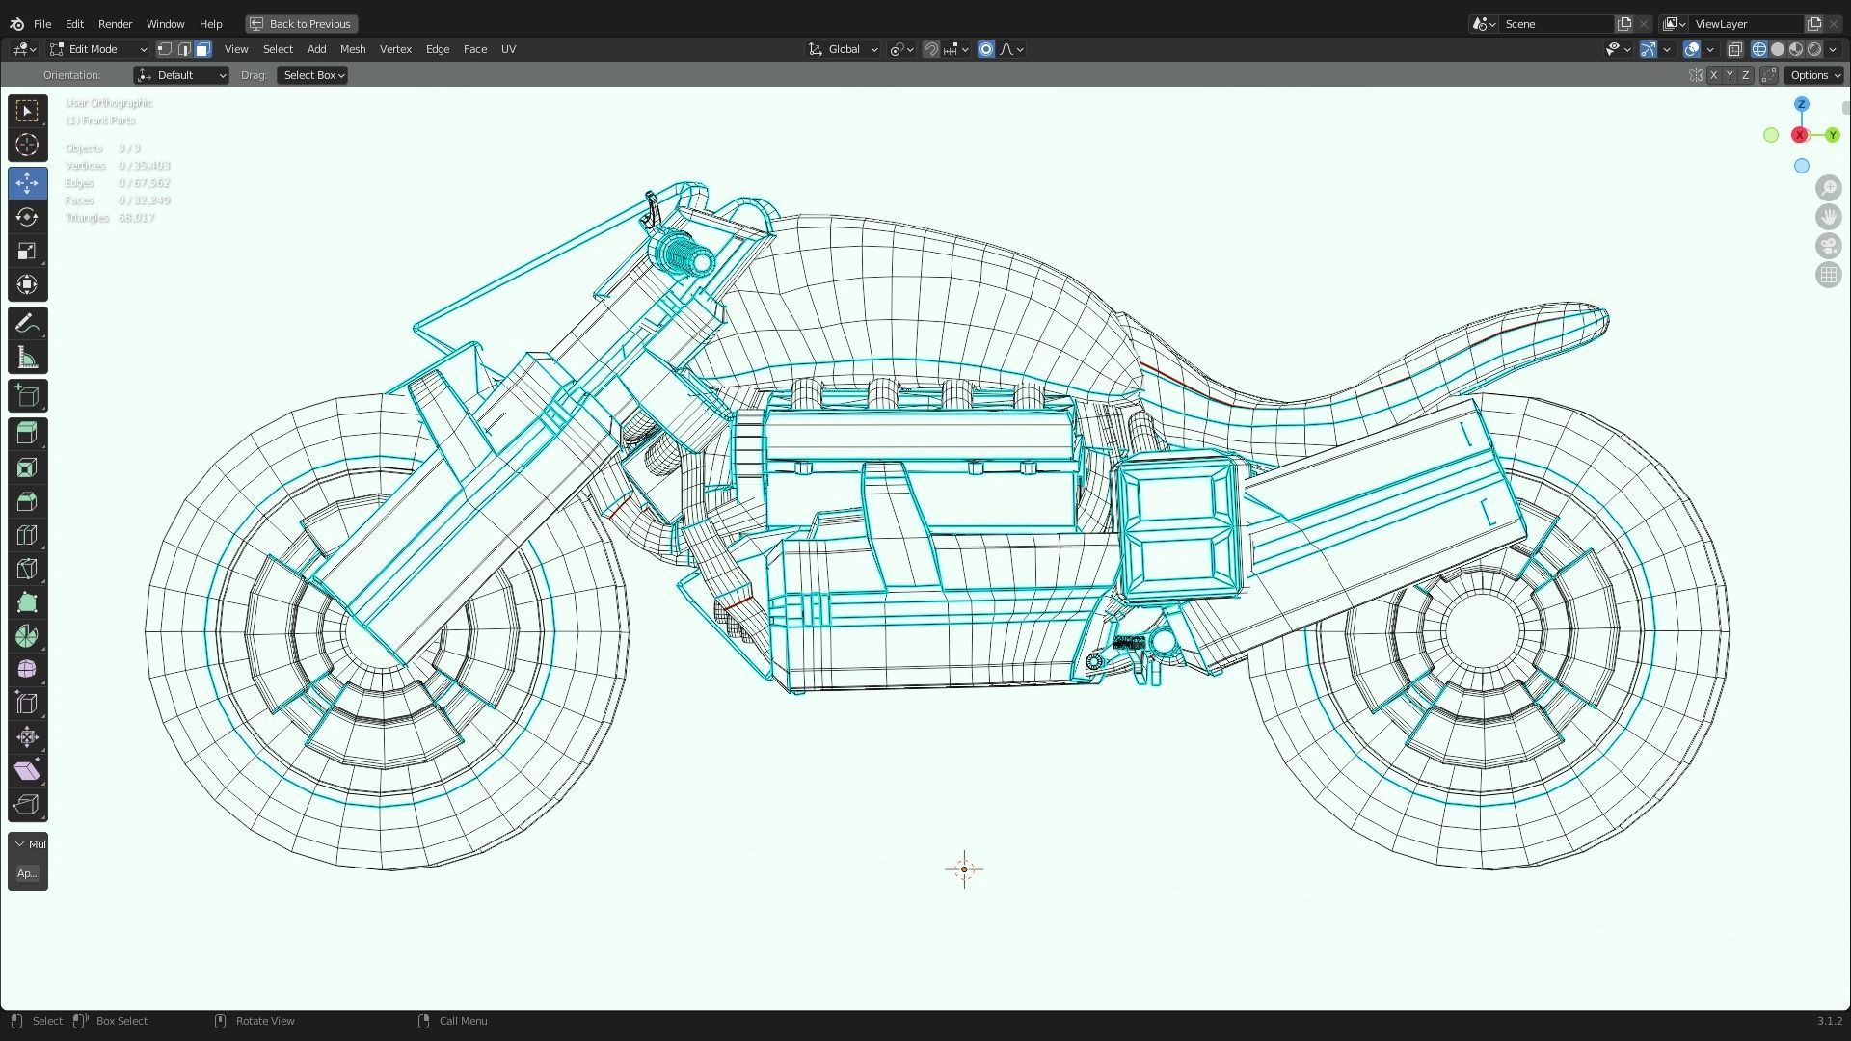Viewport: 1851px width, 1041px height.
Task: Open the Edit Mode dropdown
Action: click(x=98, y=49)
